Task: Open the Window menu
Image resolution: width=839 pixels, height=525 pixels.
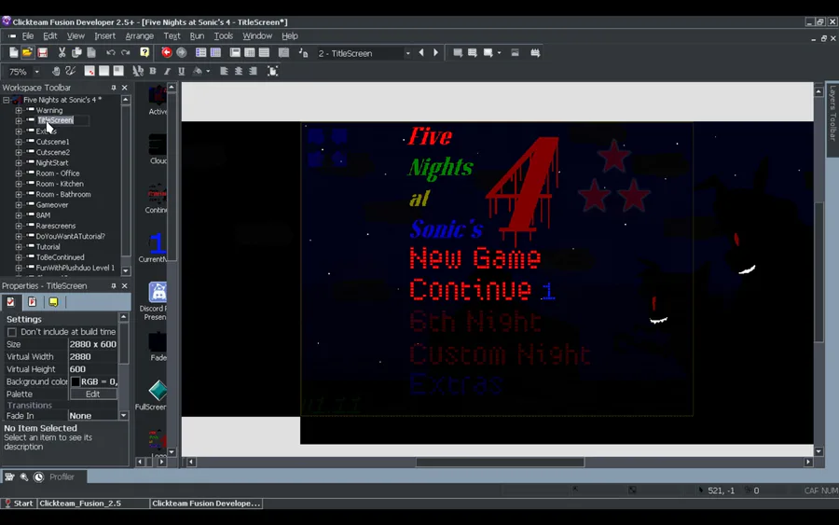Action: pos(257,35)
